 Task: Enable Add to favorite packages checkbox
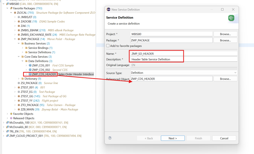point(108,46)
